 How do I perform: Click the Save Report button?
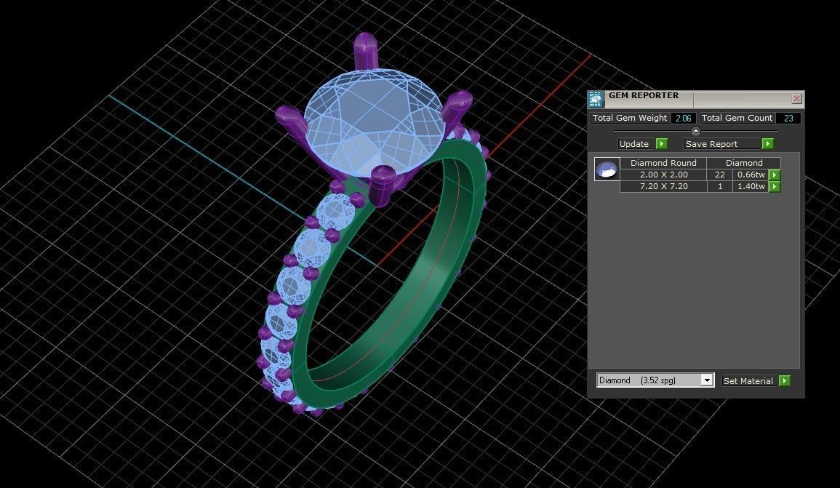pyautogui.click(x=723, y=143)
